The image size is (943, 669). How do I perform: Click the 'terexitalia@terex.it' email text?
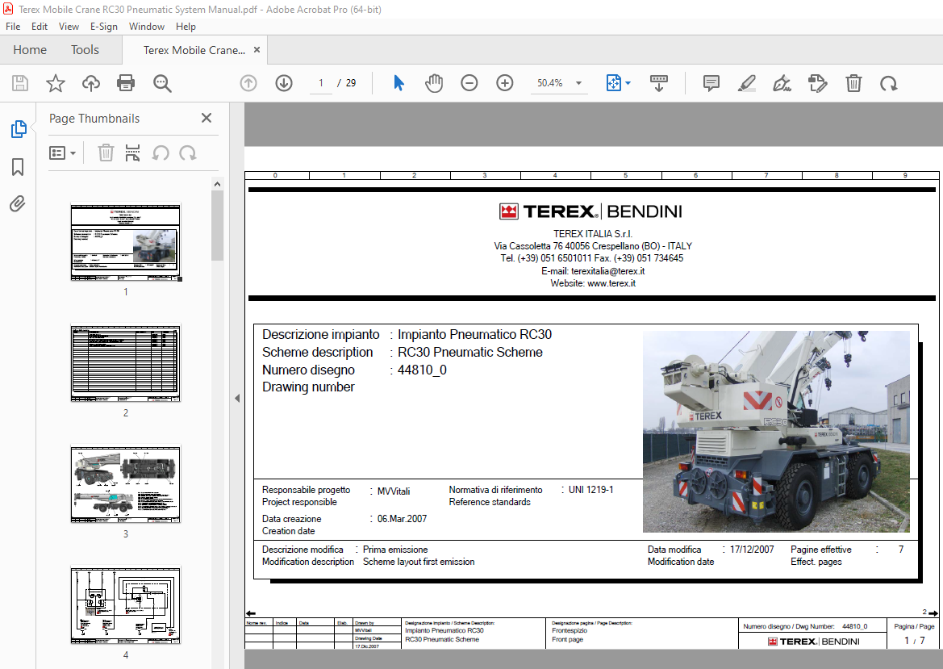607,270
